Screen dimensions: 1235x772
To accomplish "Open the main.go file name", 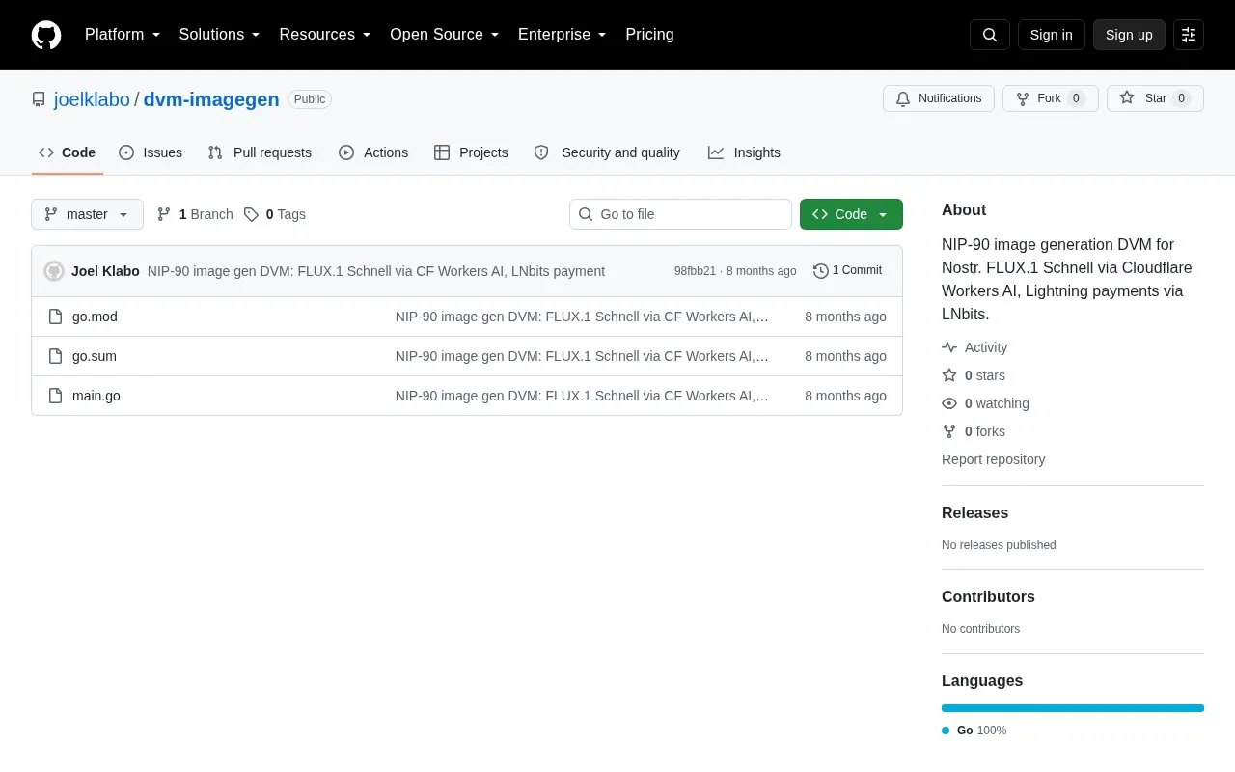I will point(96,396).
